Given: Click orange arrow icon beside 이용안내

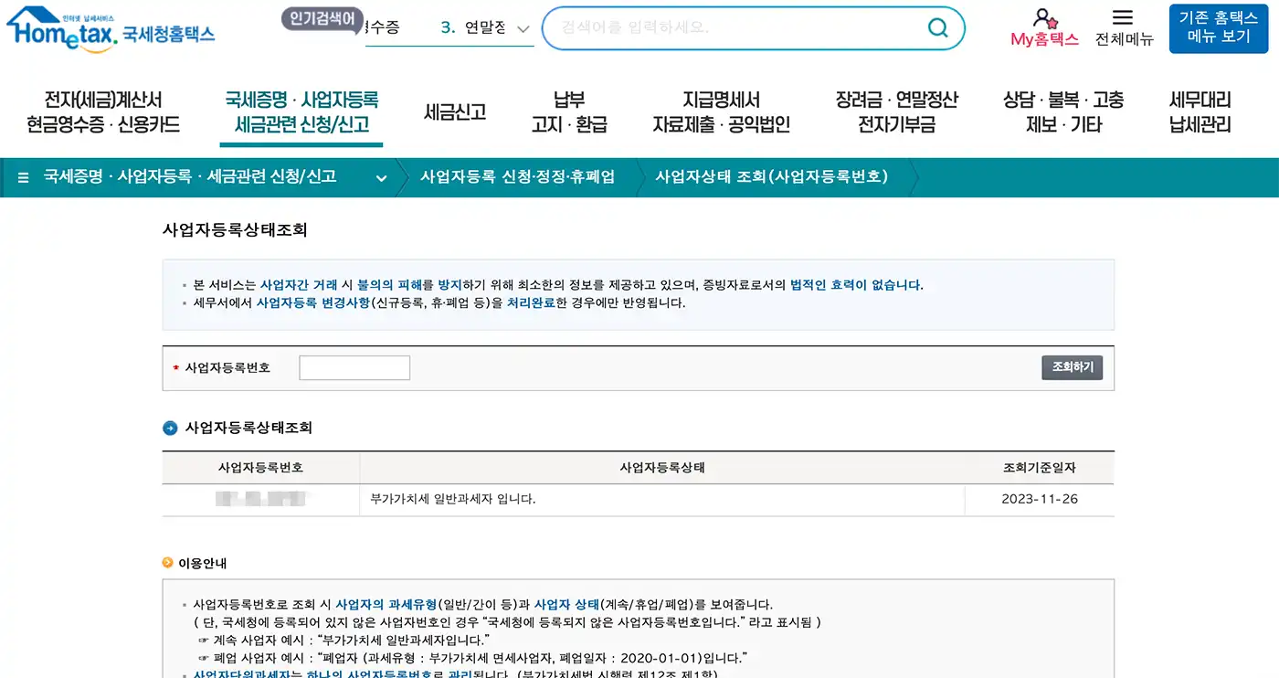Looking at the screenshot, I should pyautogui.click(x=167, y=563).
